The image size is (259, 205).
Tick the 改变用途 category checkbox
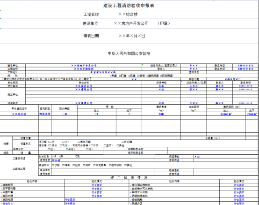tap(161, 76)
